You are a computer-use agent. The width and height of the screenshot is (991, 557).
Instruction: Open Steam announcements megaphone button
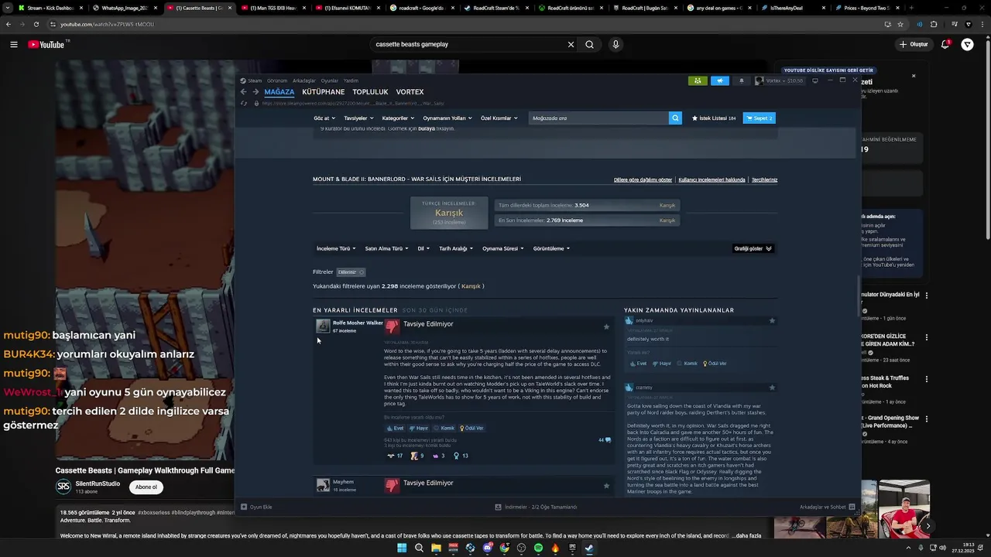[720, 80]
